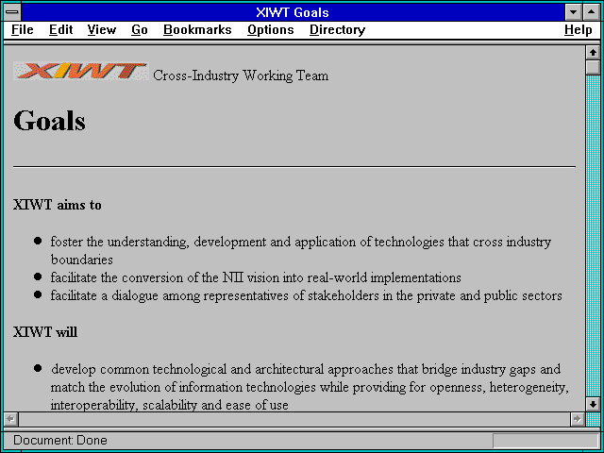The height and width of the screenshot is (453, 604).
Task: Click the vertical scrollbar down arrow
Action: [x=593, y=404]
